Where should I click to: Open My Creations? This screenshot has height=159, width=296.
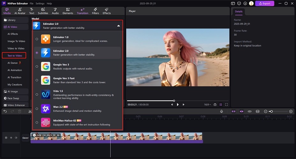point(15,85)
